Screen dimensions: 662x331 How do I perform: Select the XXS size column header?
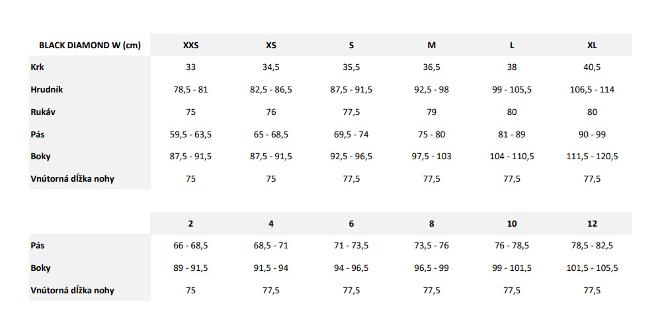190,45
